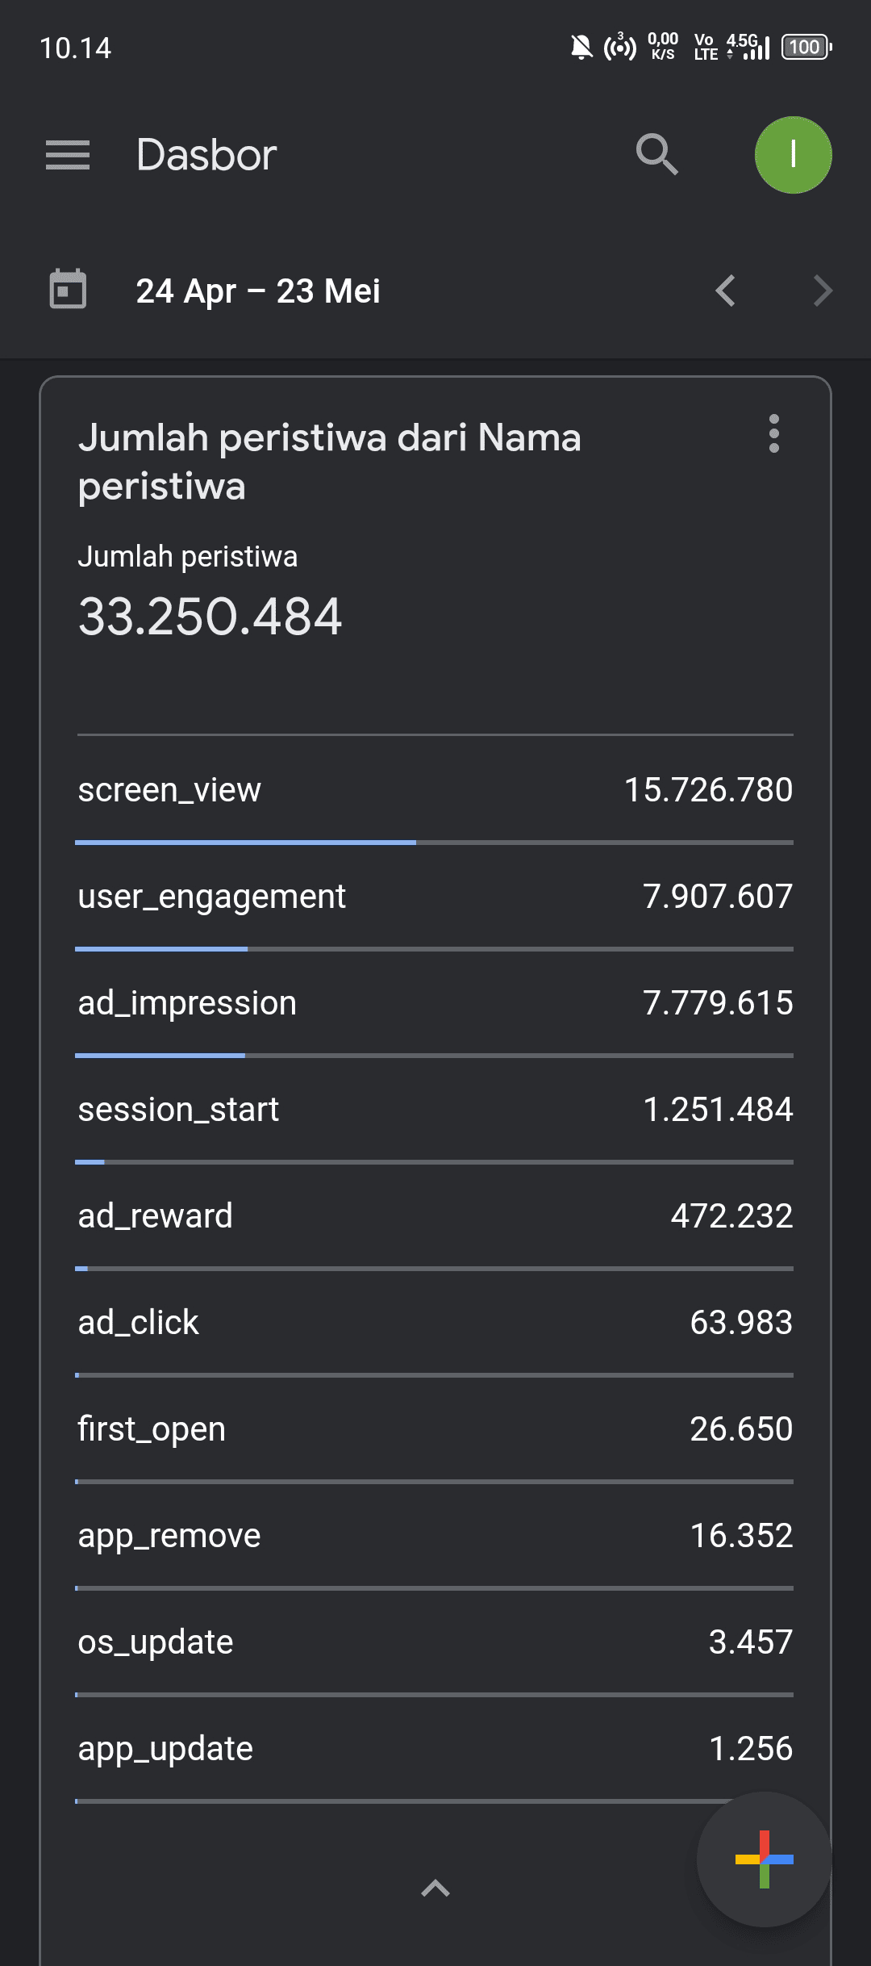The image size is (871, 1966).
Task: Open the session_start event entry
Action: (435, 1109)
